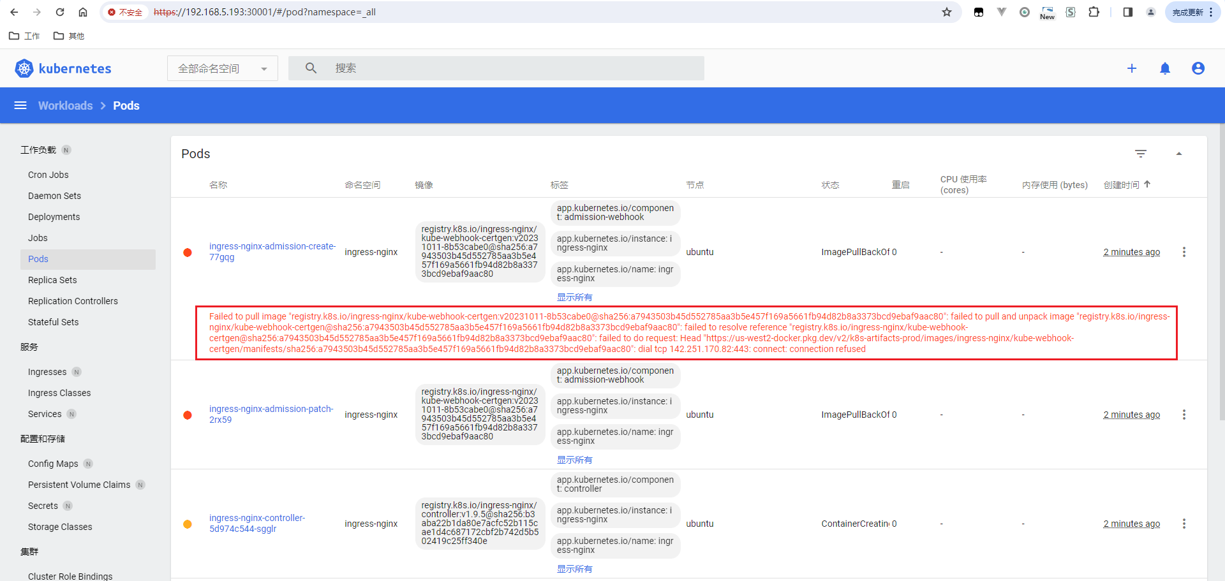Open three-dot menu for admission-patch pod
The height and width of the screenshot is (581, 1225).
pos(1184,415)
